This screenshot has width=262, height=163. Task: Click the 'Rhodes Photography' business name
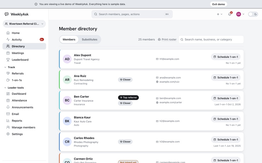coord(86,142)
